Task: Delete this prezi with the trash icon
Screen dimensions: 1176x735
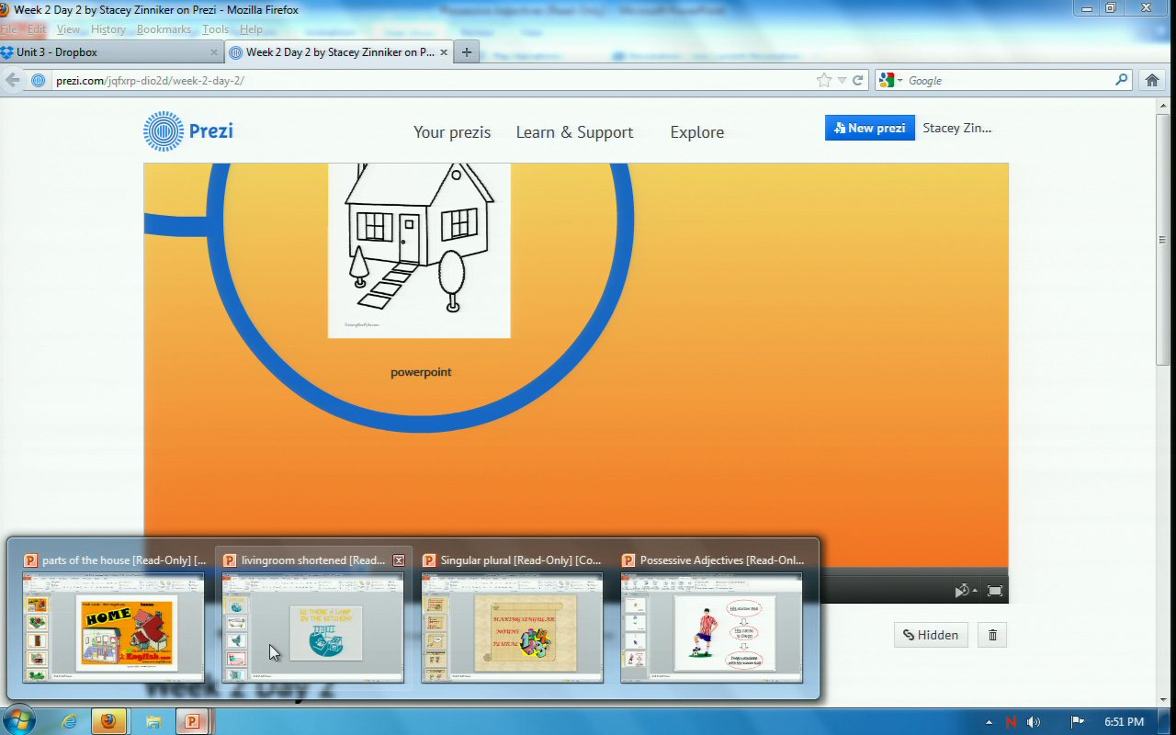Action: 992,635
